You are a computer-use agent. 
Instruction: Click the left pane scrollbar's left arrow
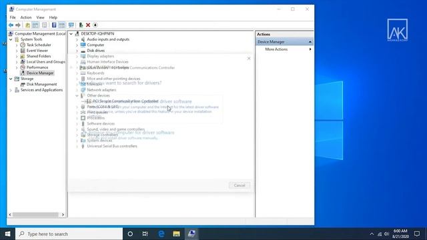10,215
